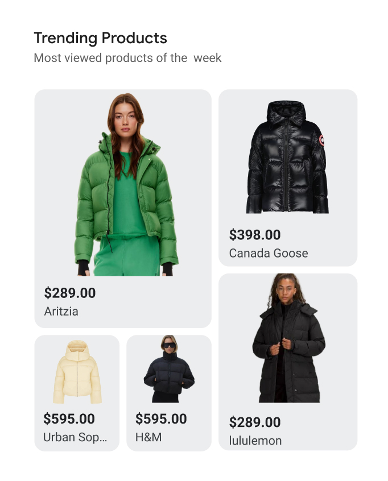Click the $289.00 price under Aritzia jacket
The width and height of the screenshot is (388, 481).
pyautogui.click(x=70, y=293)
